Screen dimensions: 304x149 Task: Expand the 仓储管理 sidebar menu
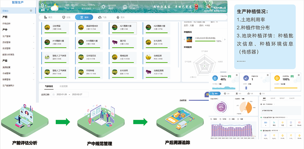(18, 73)
